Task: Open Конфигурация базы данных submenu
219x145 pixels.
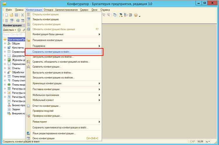Action: [64, 34]
